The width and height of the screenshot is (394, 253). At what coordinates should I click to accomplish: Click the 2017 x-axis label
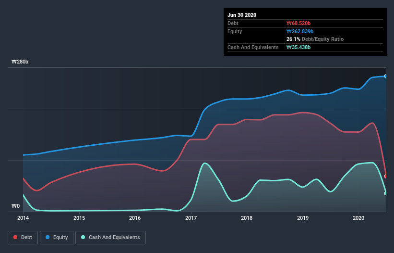[191, 218]
